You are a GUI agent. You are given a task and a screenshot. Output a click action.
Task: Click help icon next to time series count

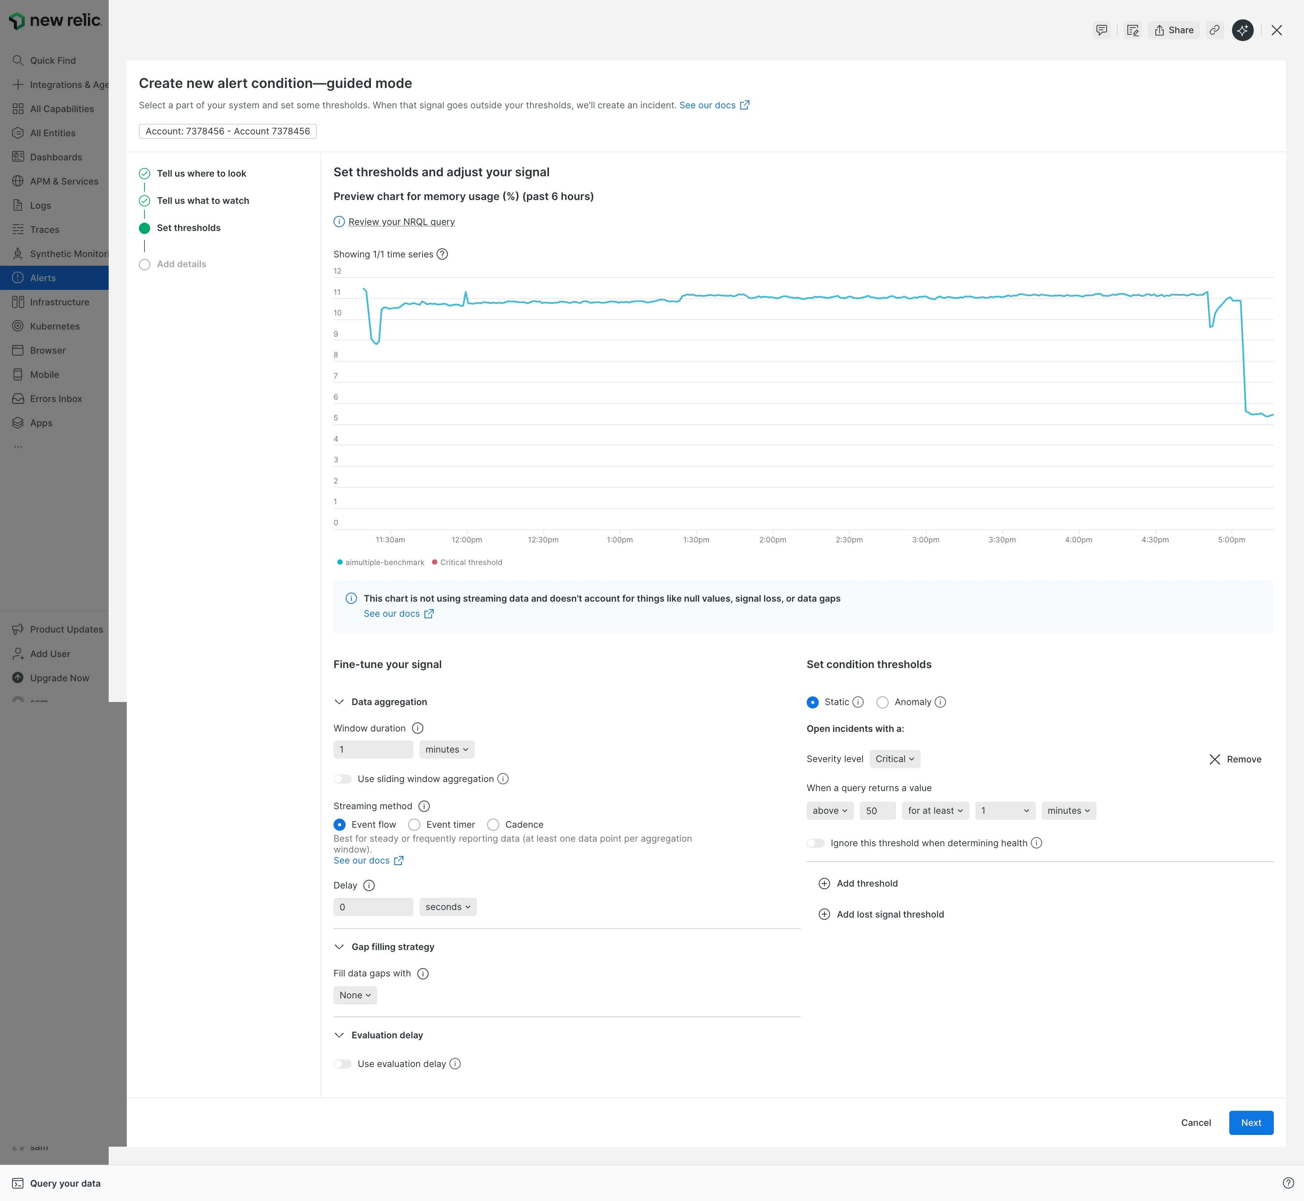tap(443, 254)
